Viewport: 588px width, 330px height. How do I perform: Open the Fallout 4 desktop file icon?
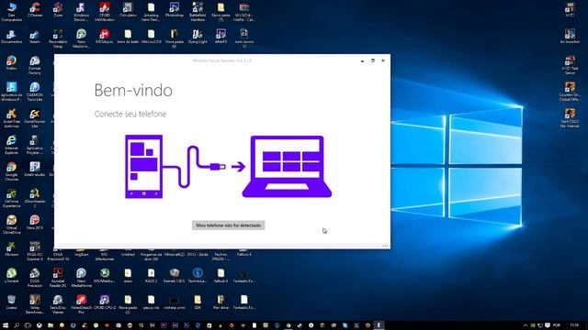[x=220, y=276]
